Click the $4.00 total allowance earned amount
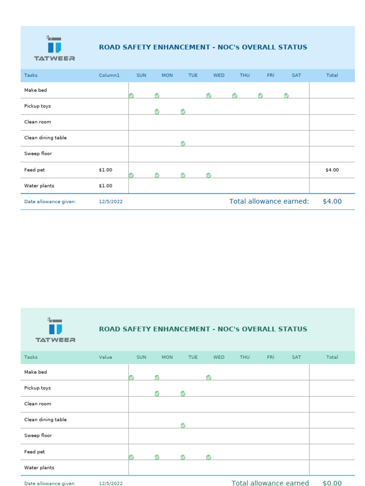 (332, 201)
